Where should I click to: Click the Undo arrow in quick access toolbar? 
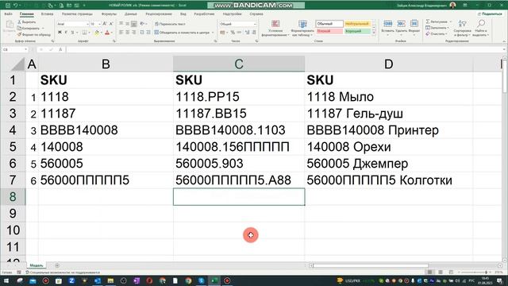click(15, 6)
